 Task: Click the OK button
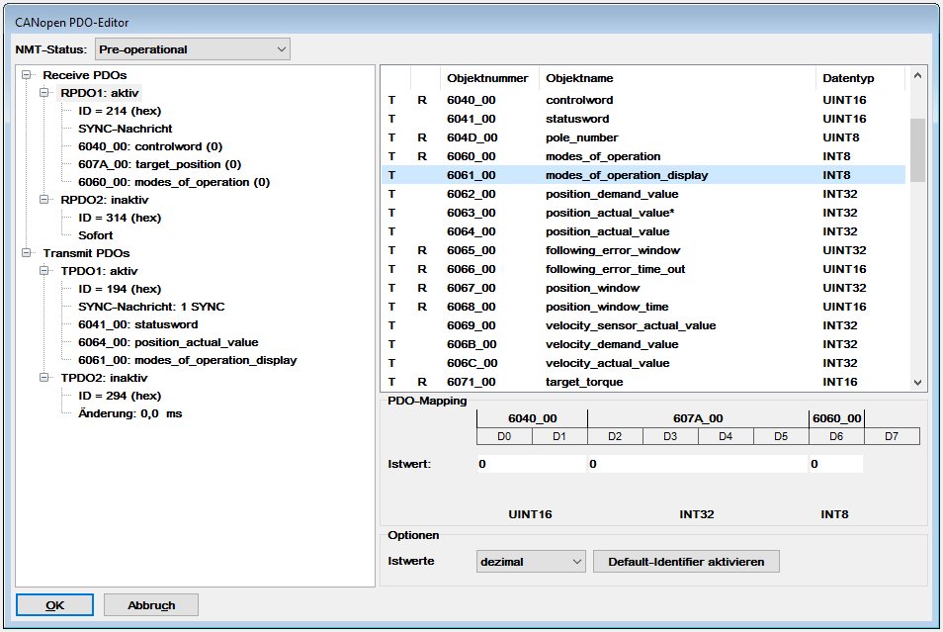(54, 605)
